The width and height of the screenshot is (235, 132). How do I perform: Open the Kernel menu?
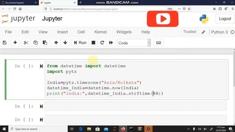point(100,32)
